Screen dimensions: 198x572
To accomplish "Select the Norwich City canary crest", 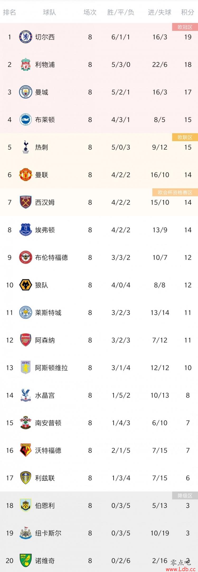I will [26, 560].
